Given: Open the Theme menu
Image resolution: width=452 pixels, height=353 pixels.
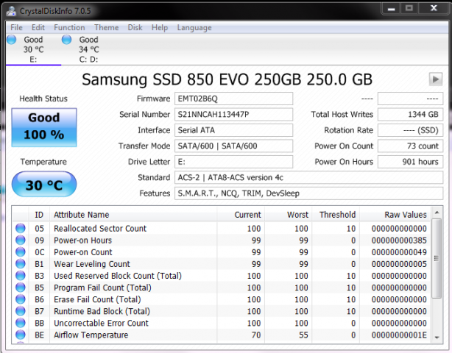Looking at the screenshot, I should [x=106, y=27].
